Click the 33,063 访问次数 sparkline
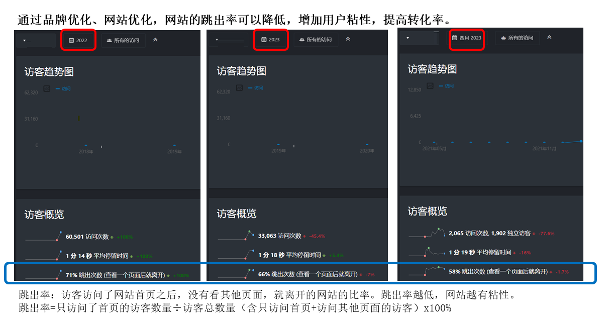The image size is (611, 318). [236, 235]
